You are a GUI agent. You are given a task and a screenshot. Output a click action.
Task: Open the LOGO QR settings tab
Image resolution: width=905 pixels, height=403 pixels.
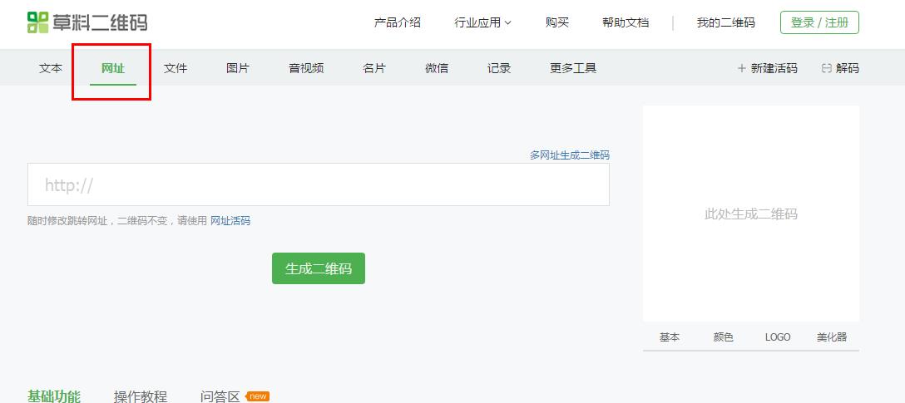click(778, 337)
